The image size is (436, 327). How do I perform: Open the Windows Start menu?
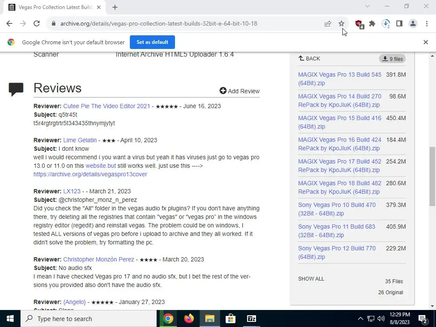click(10, 318)
